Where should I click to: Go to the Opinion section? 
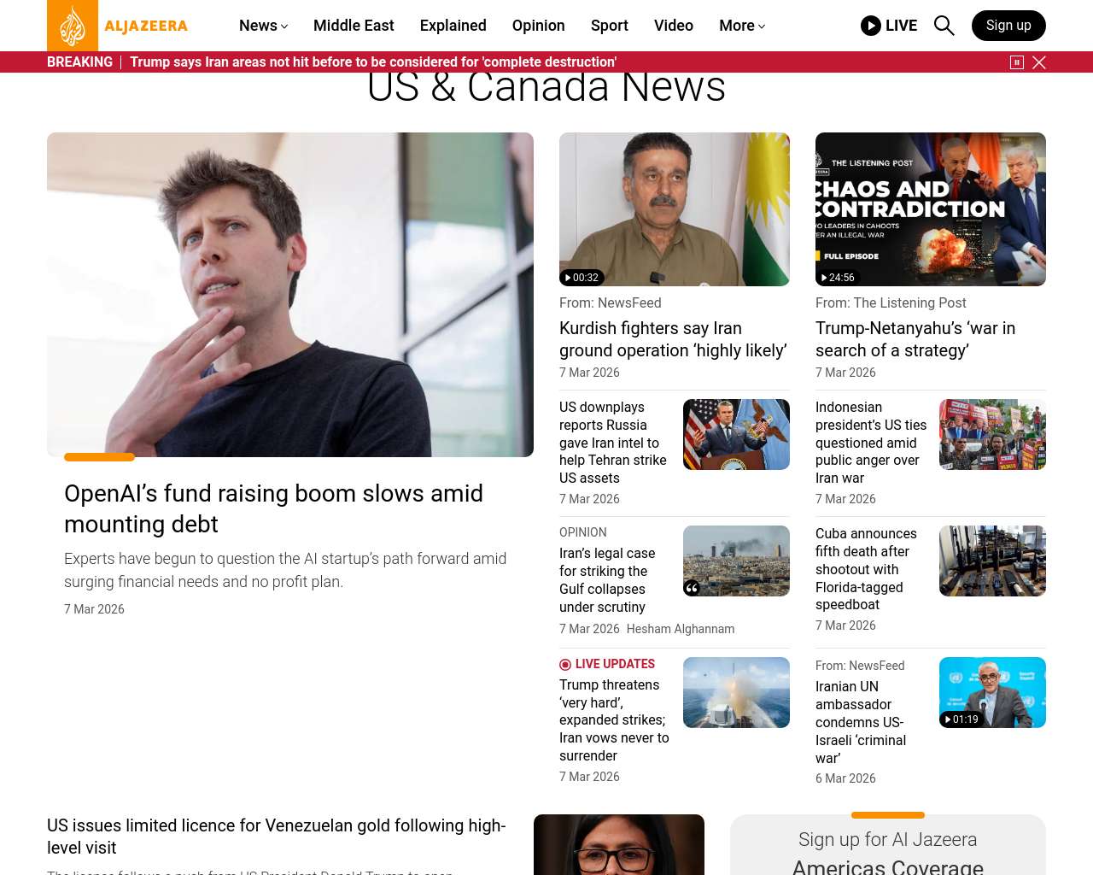(538, 26)
